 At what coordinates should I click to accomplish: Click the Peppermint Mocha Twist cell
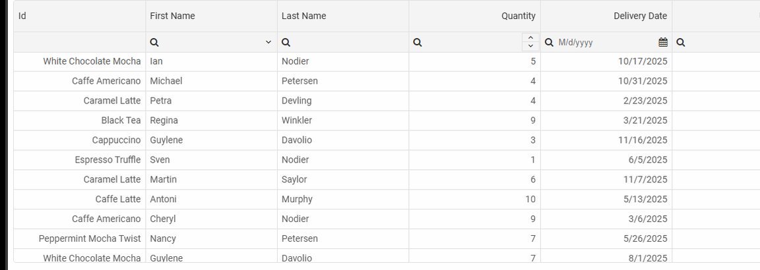79,238
